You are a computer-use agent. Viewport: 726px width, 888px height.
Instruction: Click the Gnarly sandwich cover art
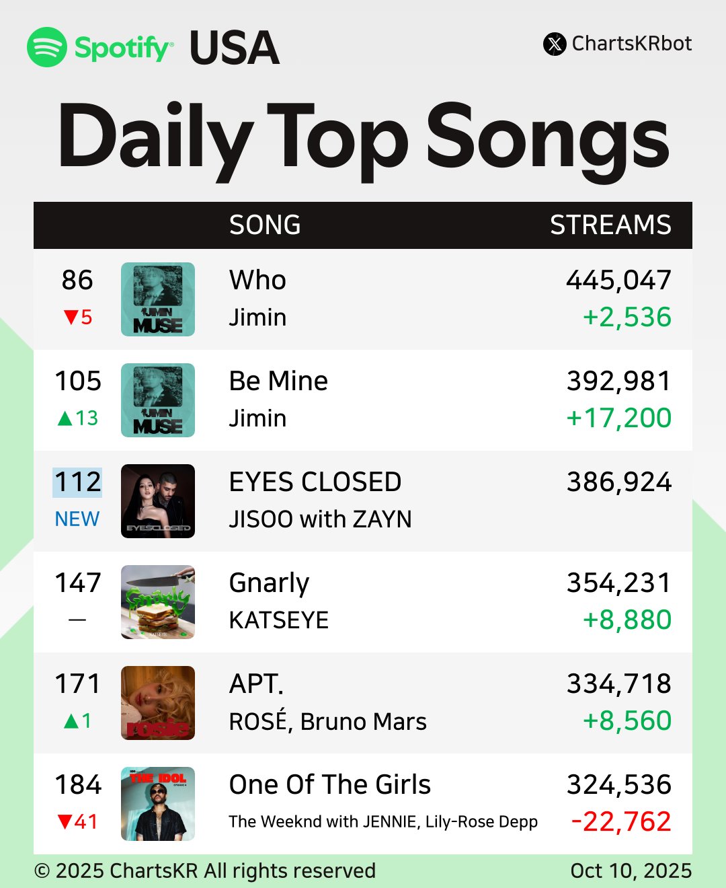158,602
